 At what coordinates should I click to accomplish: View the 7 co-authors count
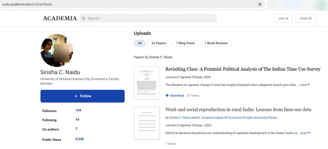tap(76, 128)
